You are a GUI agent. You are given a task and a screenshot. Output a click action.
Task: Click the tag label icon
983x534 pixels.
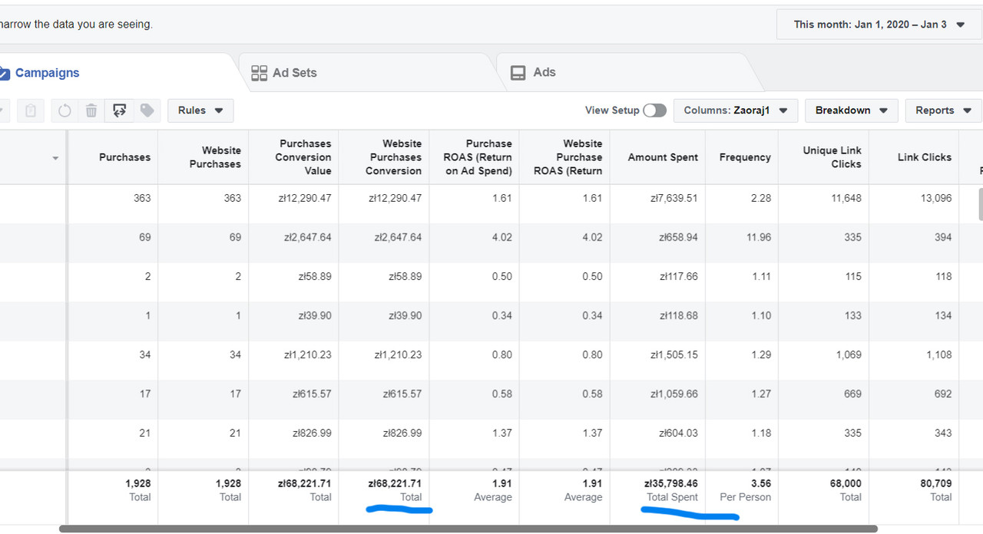tap(147, 110)
